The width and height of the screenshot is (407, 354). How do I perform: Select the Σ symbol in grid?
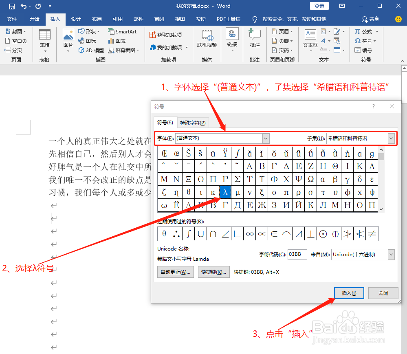pos(237,179)
